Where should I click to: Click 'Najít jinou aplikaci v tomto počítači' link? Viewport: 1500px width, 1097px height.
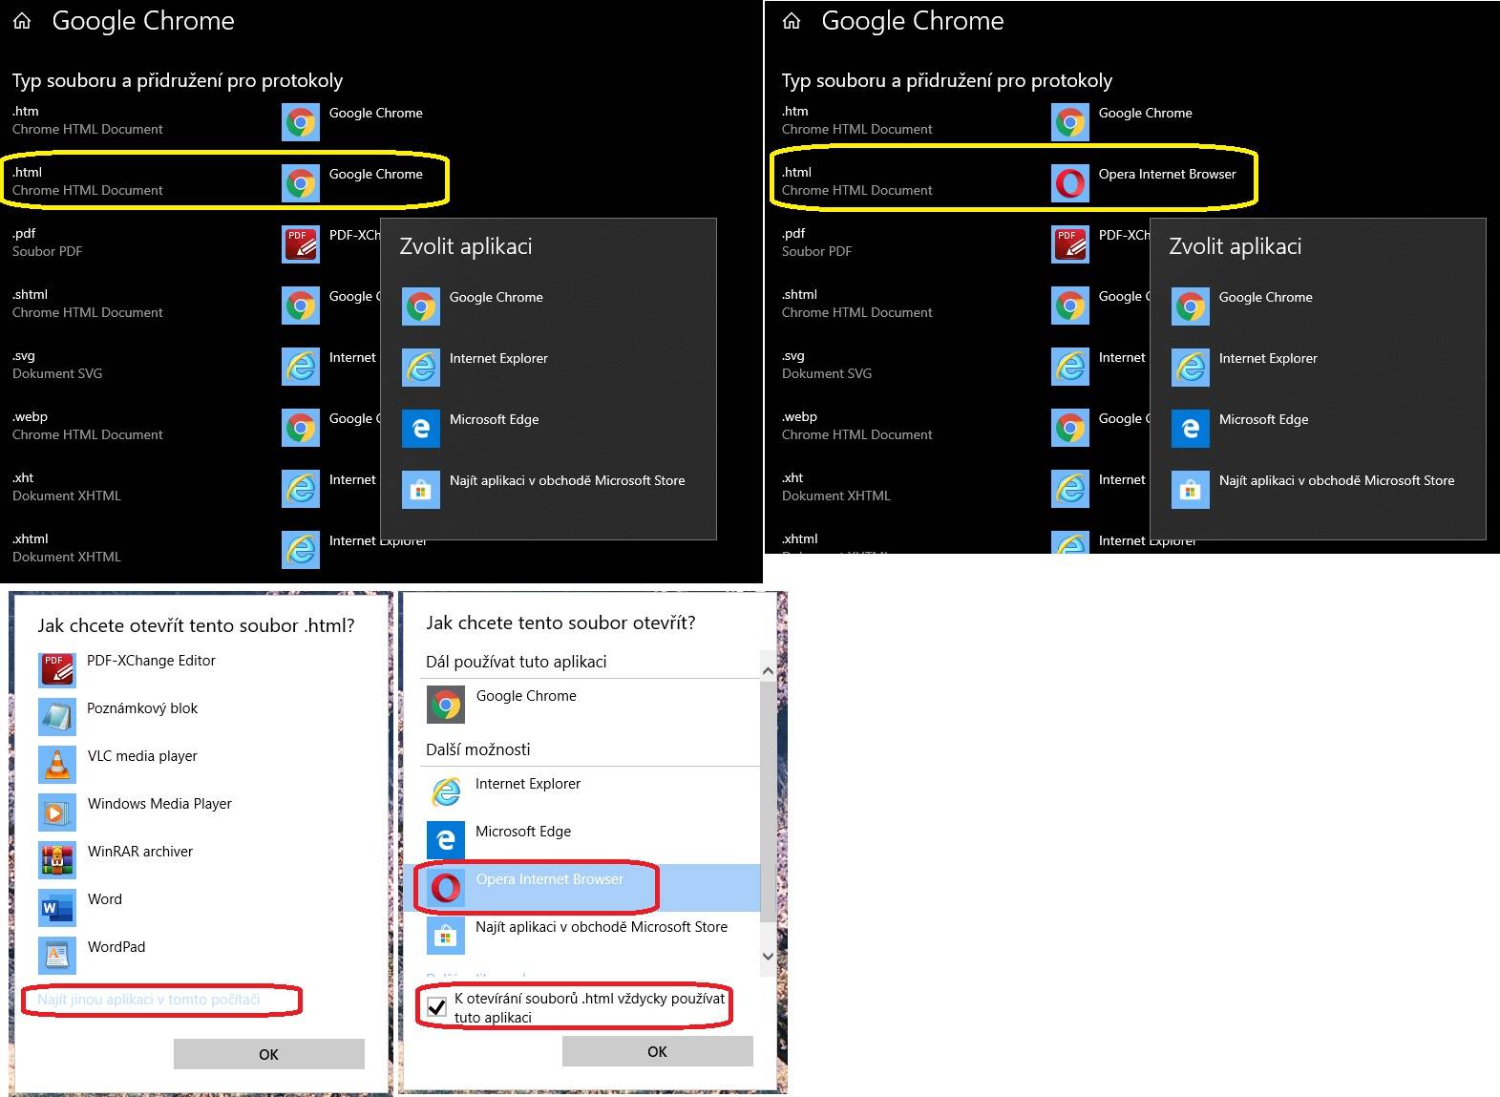click(x=149, y=1000)
